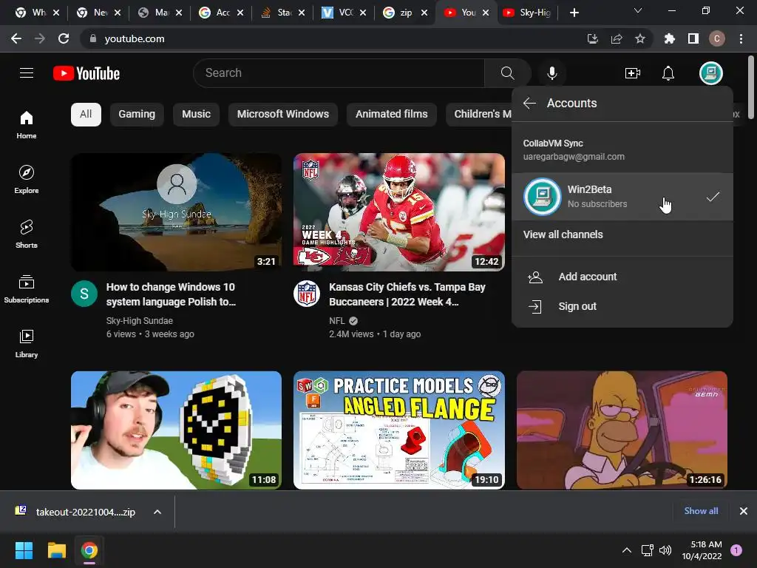Open the YouTube hamburger guide menu

[27, 73]
